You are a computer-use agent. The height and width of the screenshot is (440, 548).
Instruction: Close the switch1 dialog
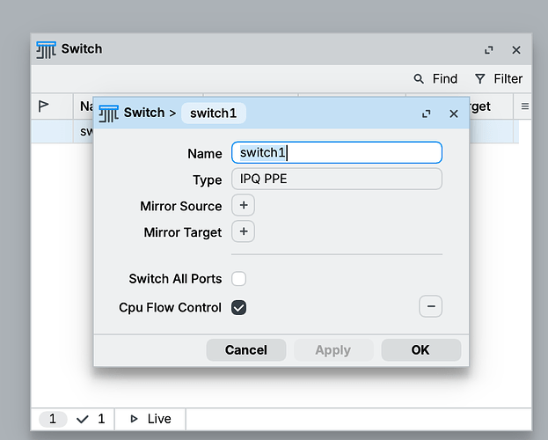click(454, 114)
